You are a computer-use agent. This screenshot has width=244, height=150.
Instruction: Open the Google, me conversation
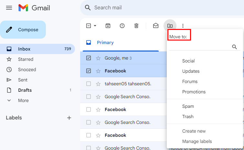pos(118,58)
